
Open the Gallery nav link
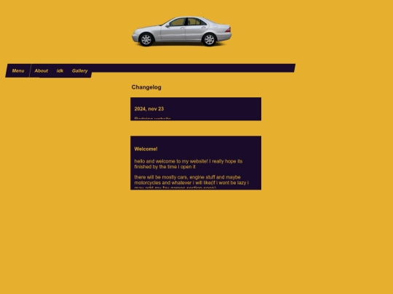[x=80, y=70]
